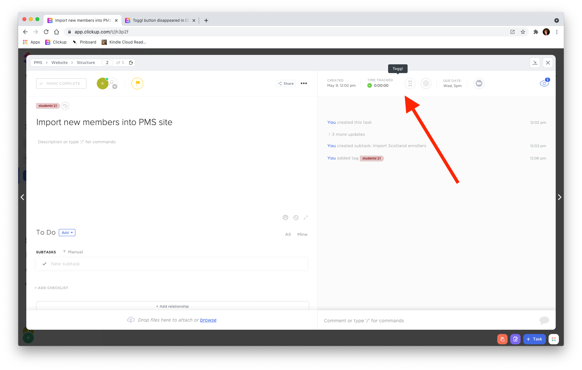The height and width of the screenshot is (370, 582).
Task: Click the task position number field
Action: coord(107,63)
